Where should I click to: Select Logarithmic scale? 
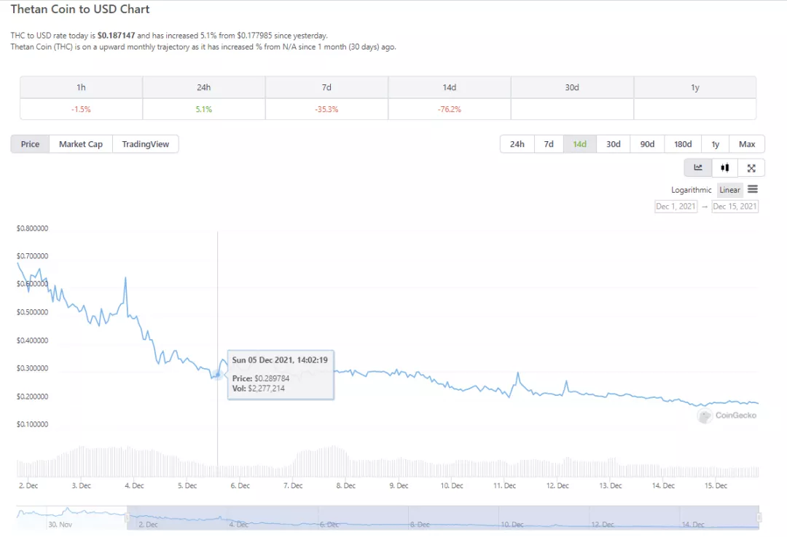tap(691, 190)
